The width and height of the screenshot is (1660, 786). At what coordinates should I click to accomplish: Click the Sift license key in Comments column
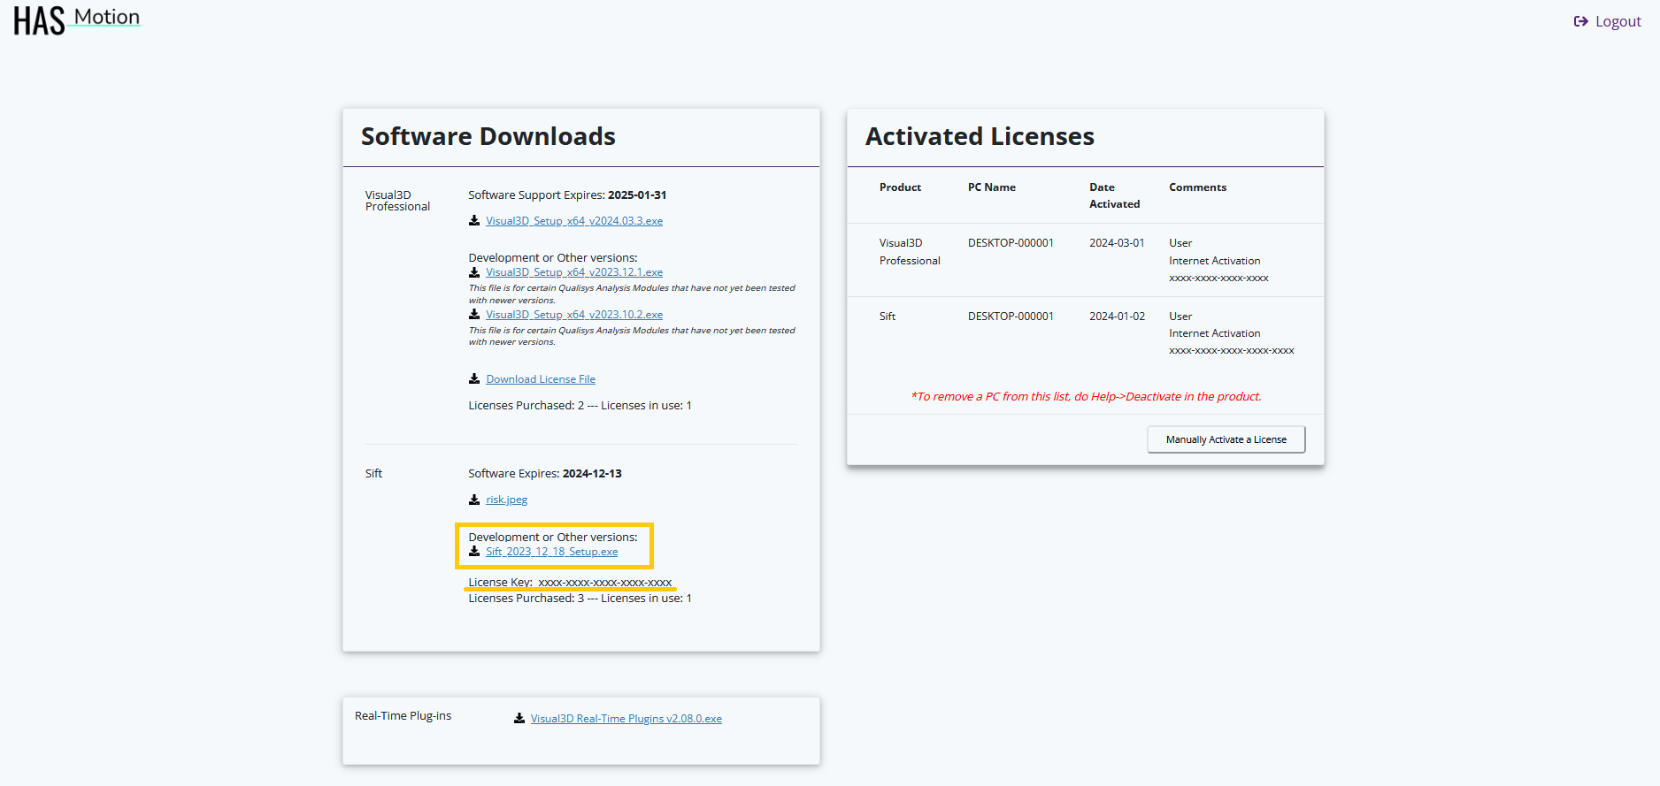(1232, 351)
